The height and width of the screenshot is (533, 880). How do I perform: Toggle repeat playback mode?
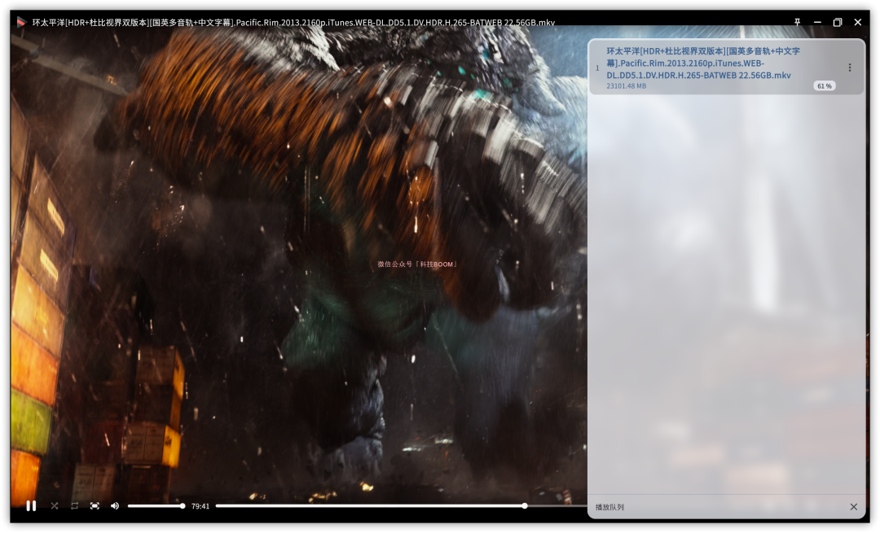[75, 506]
